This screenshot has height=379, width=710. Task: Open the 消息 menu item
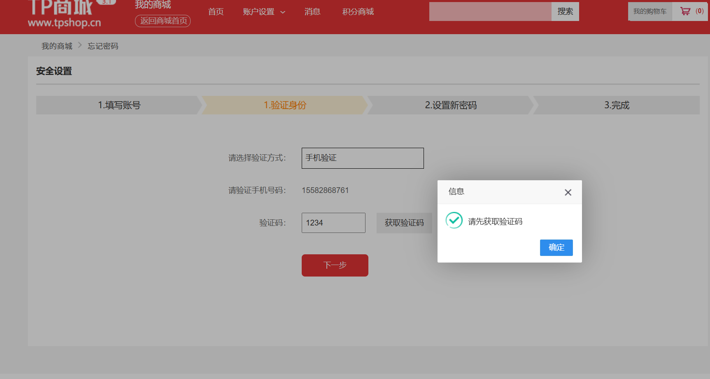pyautogui.click(x=312, y=12)
